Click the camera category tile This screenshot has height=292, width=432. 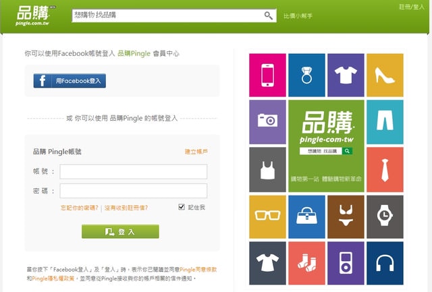pos(267,120)
